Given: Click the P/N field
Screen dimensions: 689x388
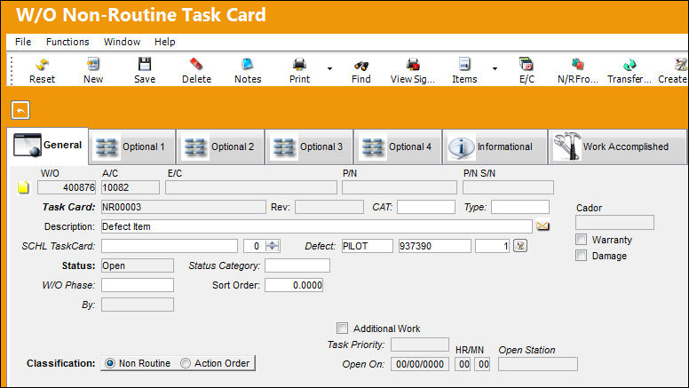Looking at the screenshot, I should tap(400, 187).
